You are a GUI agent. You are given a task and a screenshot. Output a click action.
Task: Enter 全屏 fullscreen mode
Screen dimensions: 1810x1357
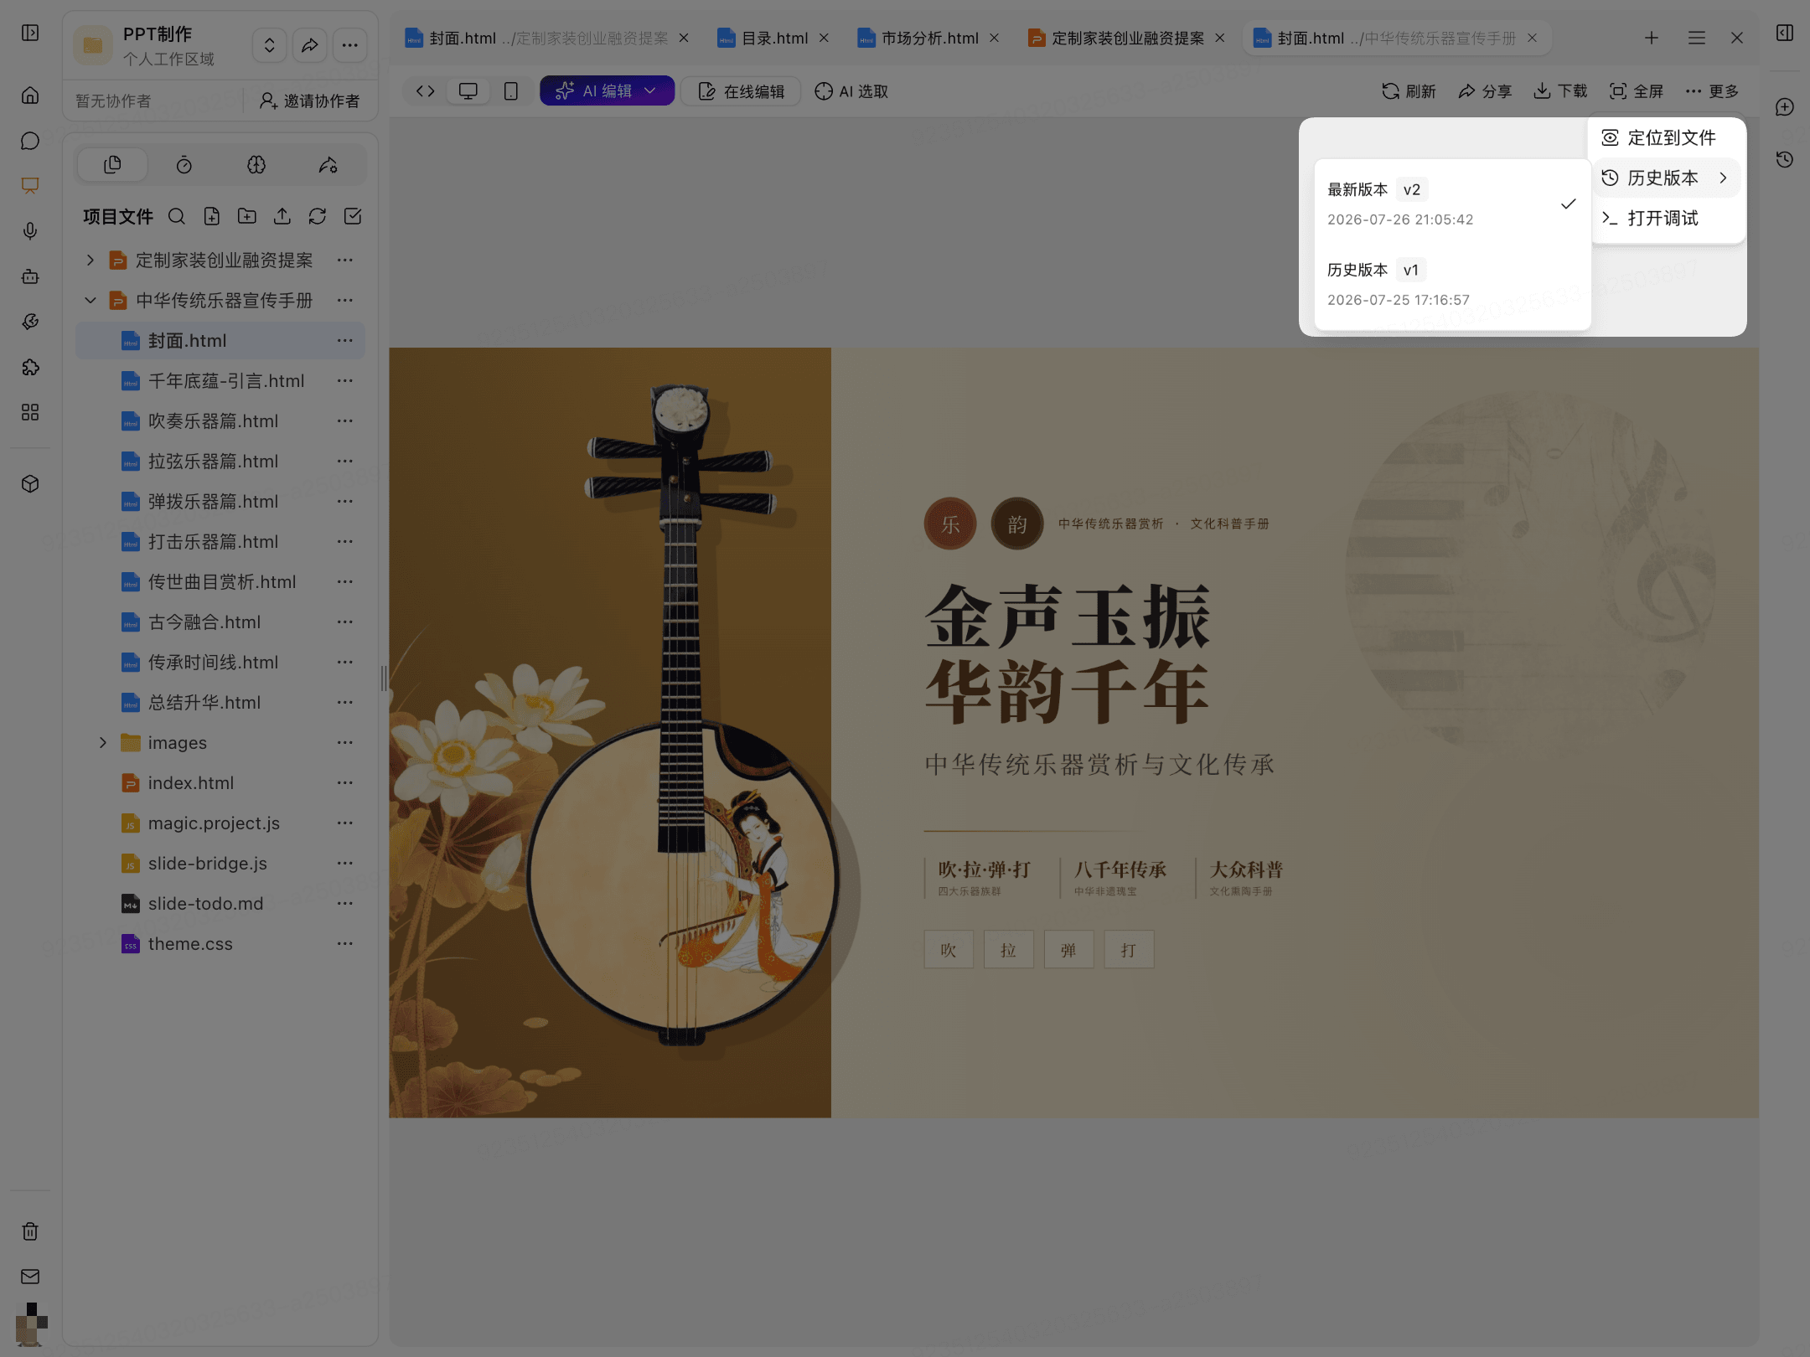[1637, 91]
